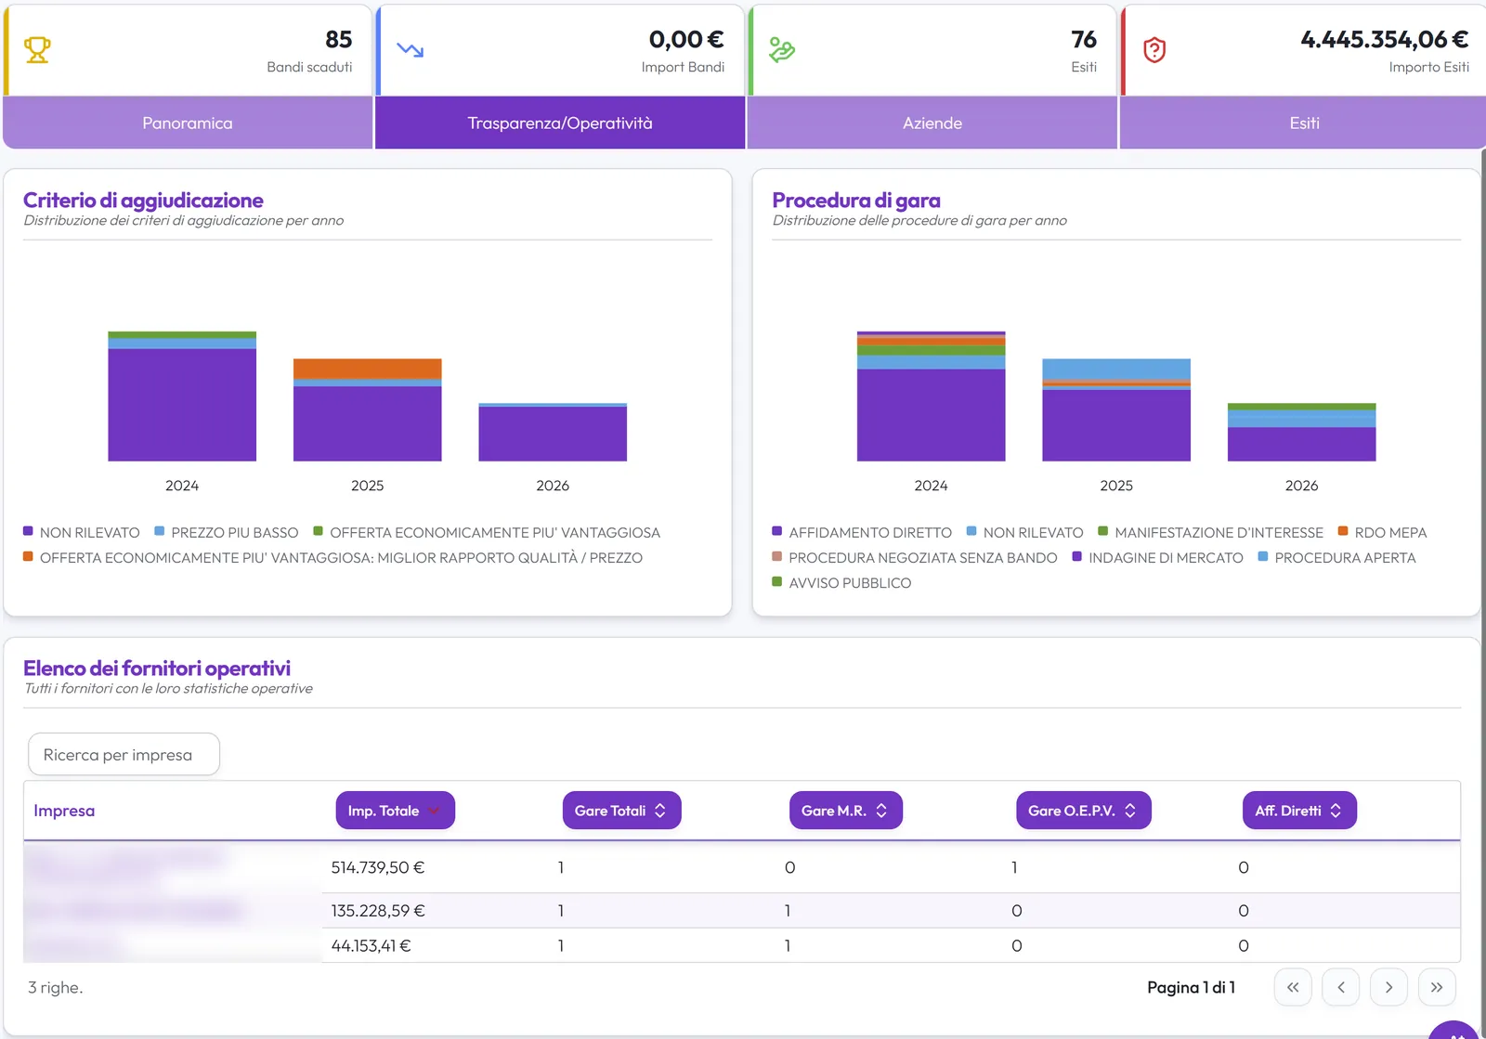1486x1039 pixels.
Task: Toggle AVVISO PUBBLICO legend entry
Action: coord(841,582)
